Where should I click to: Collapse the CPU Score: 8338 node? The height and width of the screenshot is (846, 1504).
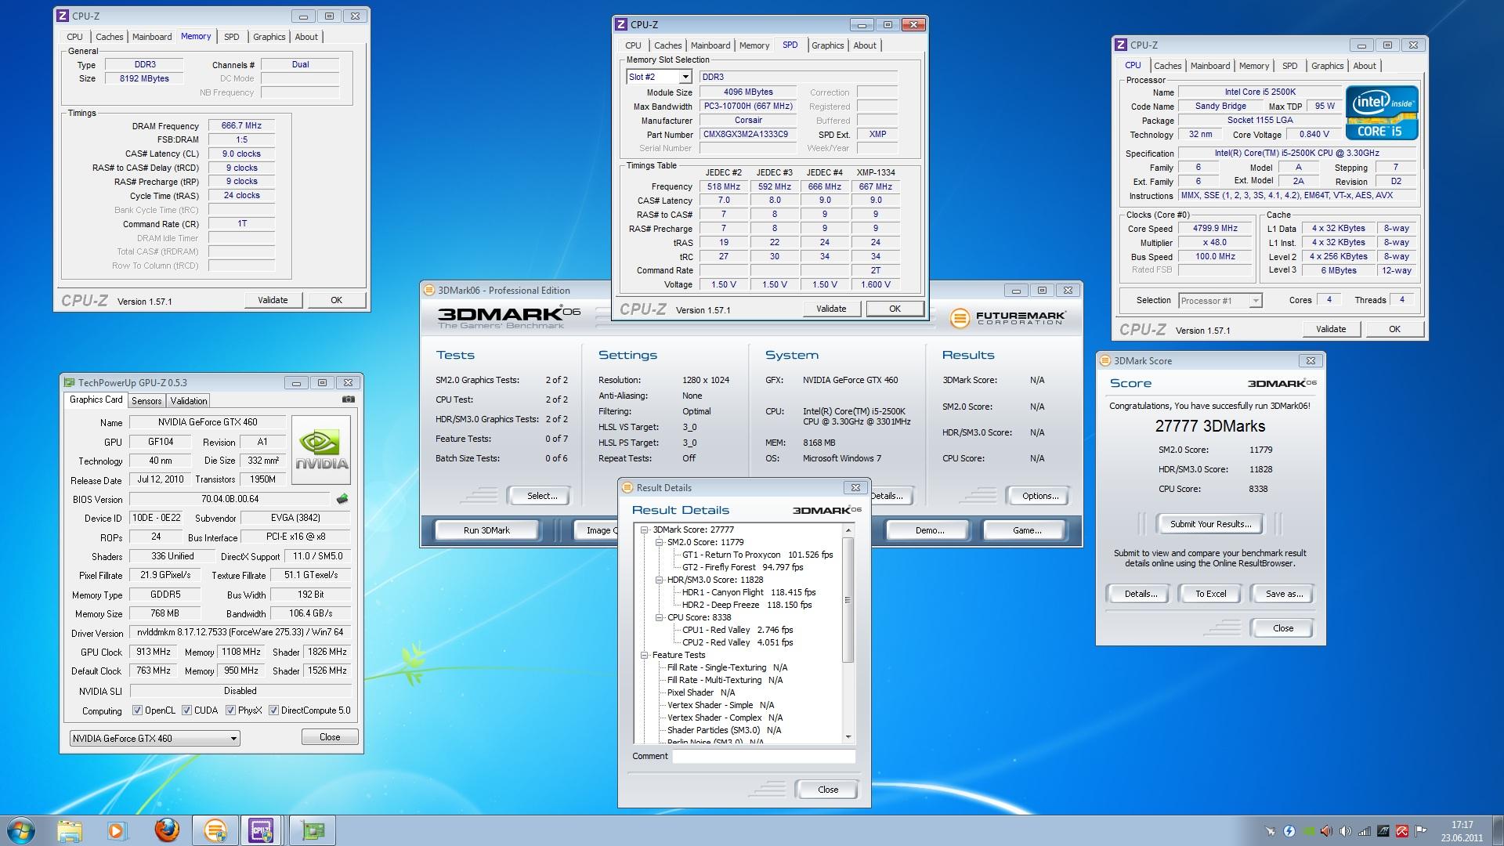659,617
